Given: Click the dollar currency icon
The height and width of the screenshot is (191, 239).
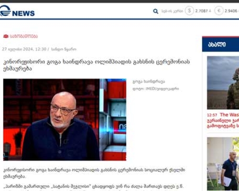Looking at the screenshot, I should pyautogui.click(x=189, y=11).
